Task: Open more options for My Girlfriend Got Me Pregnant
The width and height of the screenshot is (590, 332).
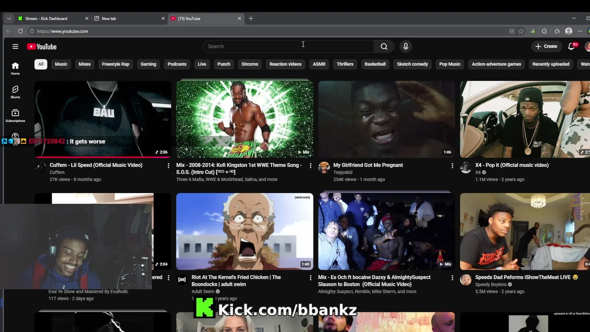Action: point(452,165)
